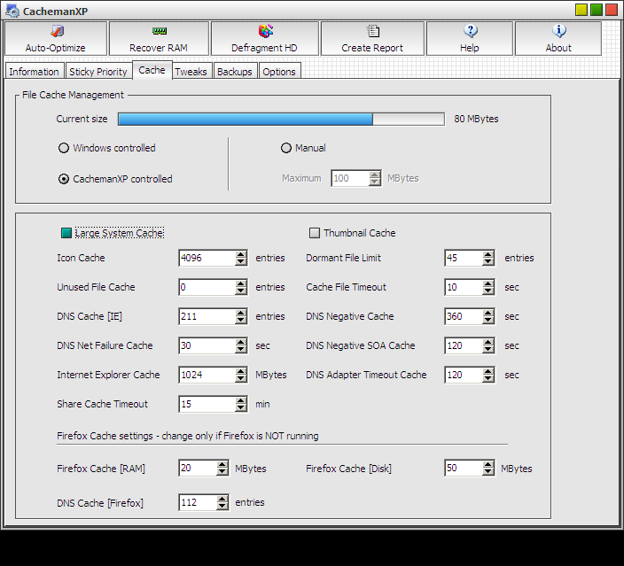Click the Defragment HD colorful cube icon
This screenshot has height=566, width=624.
pyautogui.click(x=265, y=31)
